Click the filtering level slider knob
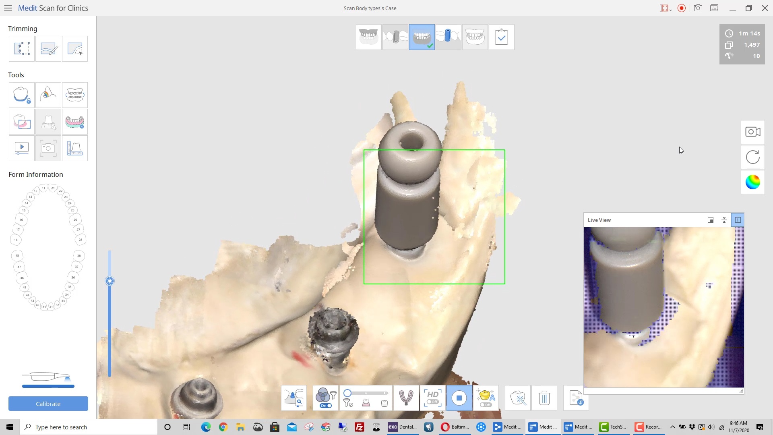Screen dimensions: 773x435 [x=347, y=393]
